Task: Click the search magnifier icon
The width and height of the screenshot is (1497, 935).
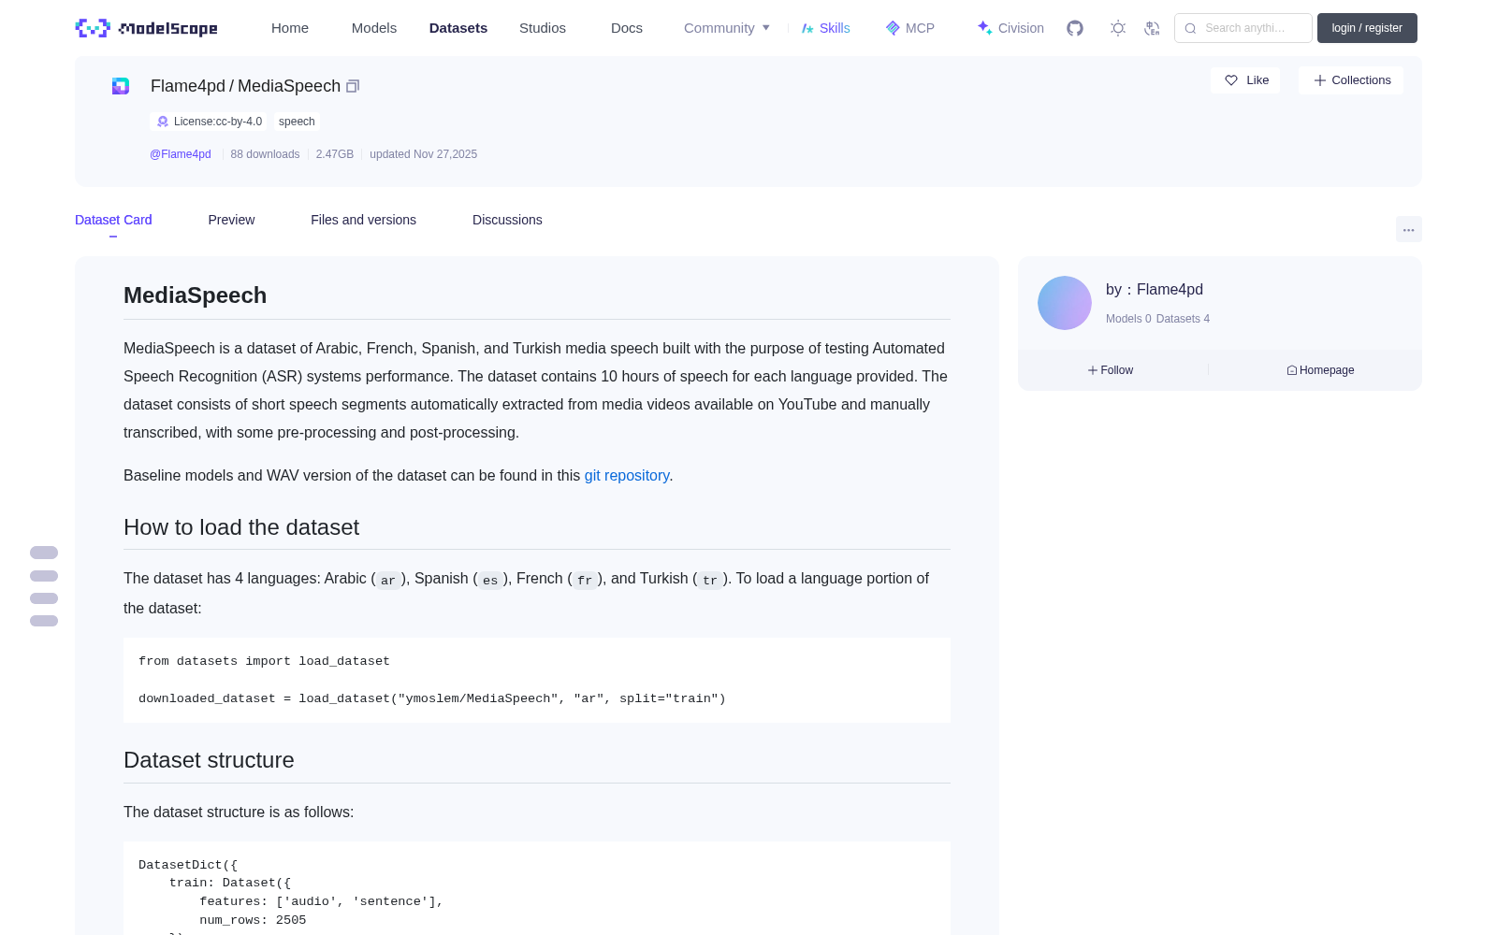Action: pyautogui.click(x=1190, y=28)
